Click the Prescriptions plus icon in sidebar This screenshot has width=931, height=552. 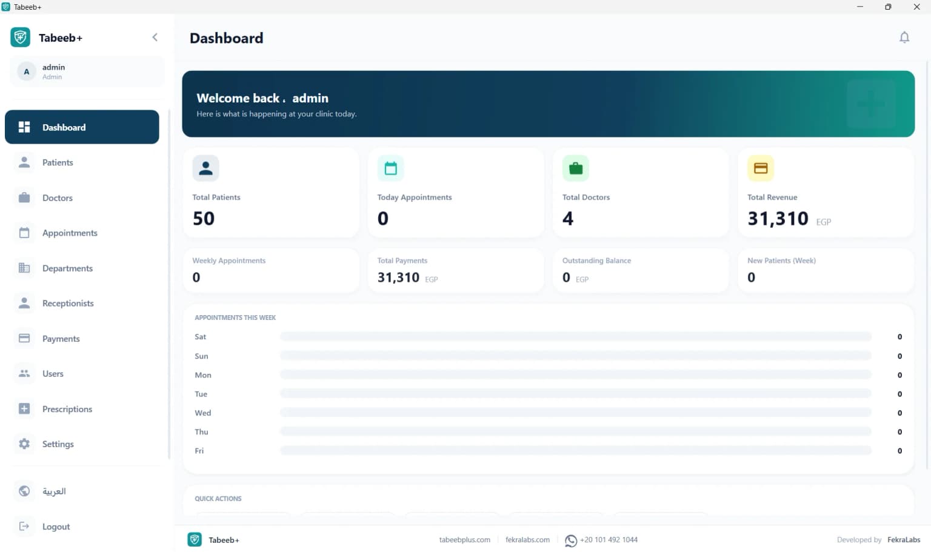(x=24, y=408)
